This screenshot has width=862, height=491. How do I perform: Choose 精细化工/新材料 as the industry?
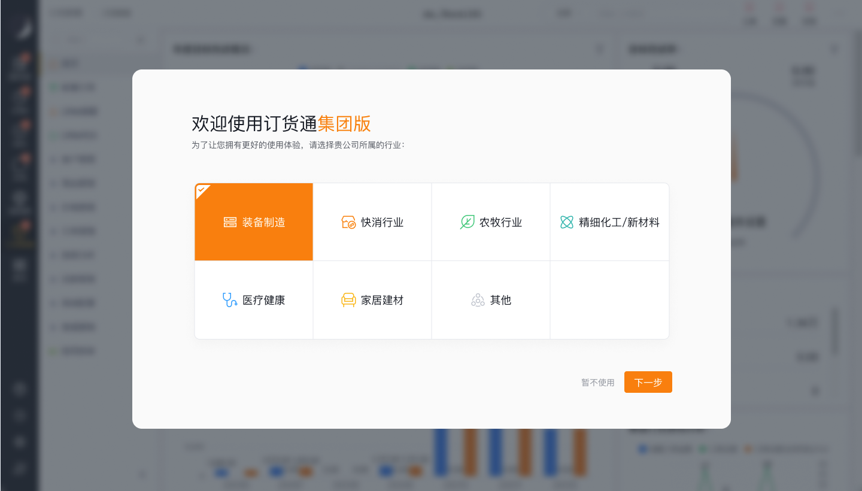[x=619, y=223]
